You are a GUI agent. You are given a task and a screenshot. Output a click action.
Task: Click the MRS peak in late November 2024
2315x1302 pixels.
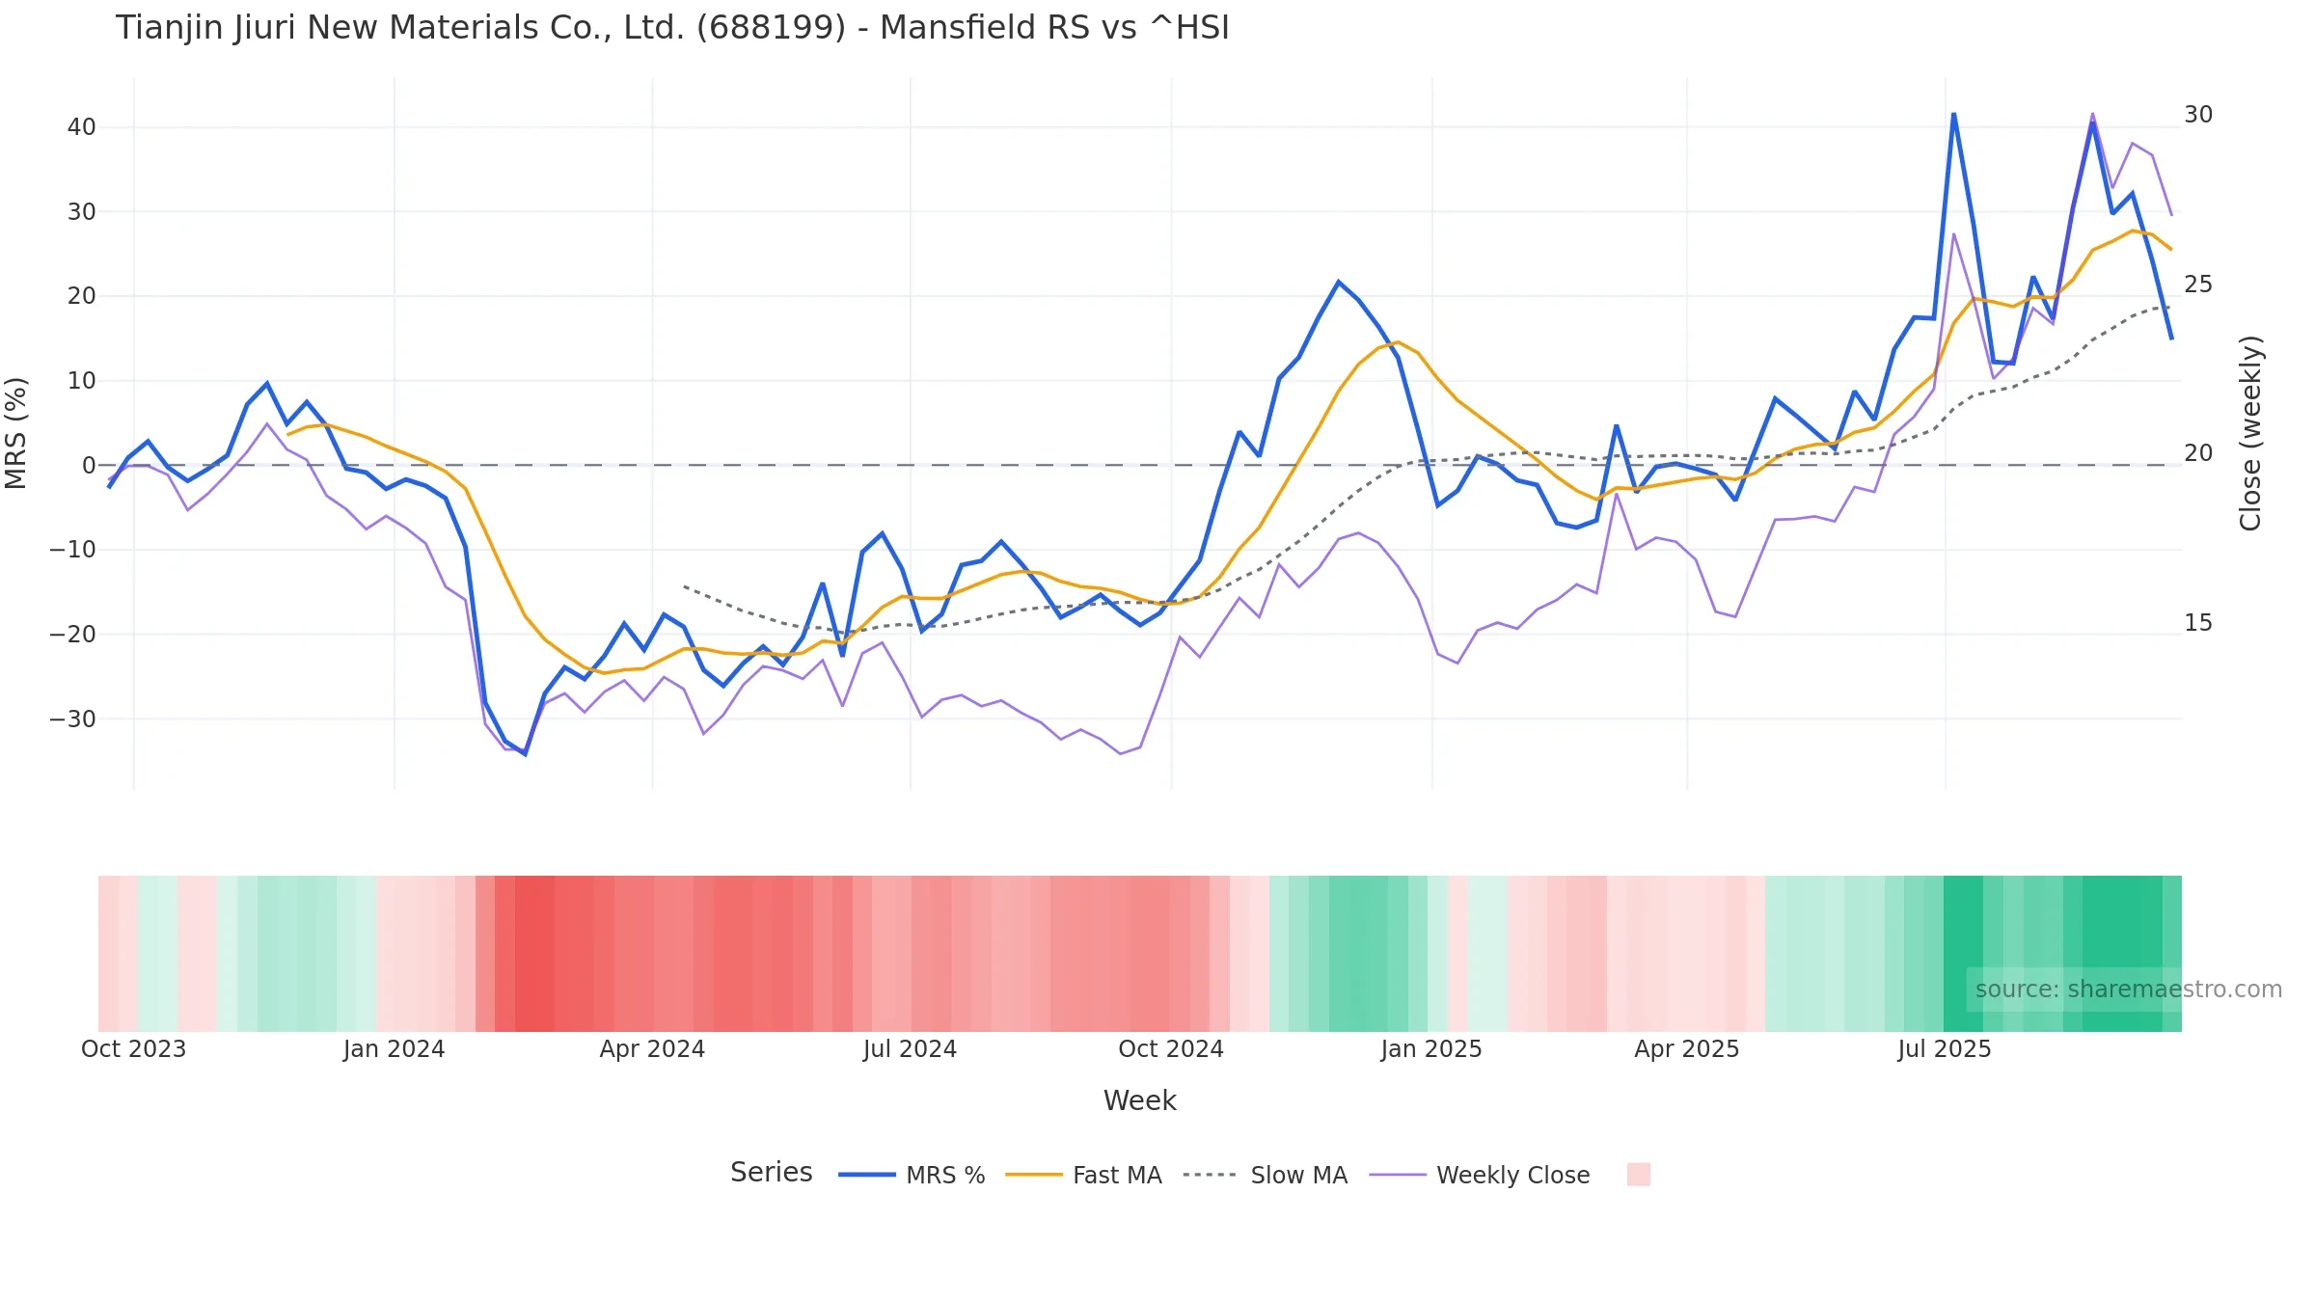(1338, 282)
